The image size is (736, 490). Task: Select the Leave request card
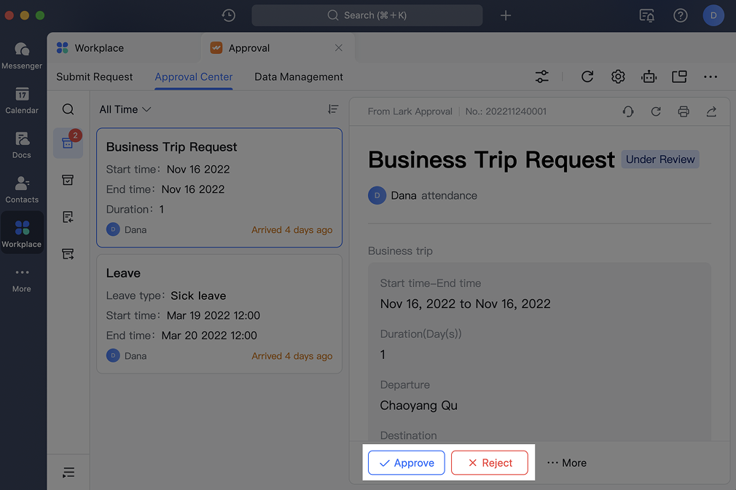219,314
